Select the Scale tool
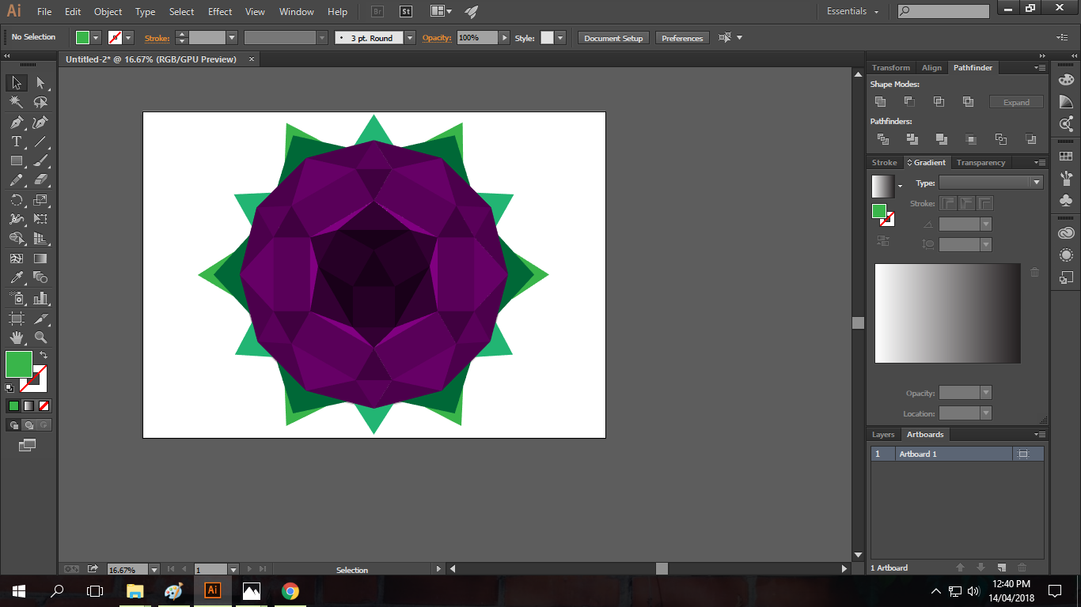The width and height of the screenshot is (1081, 607). click(40, 200)
